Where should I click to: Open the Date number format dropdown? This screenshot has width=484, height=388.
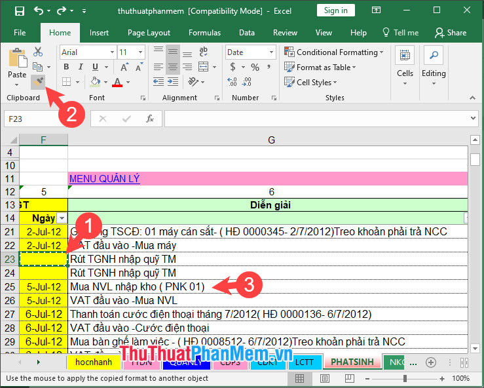click(271, 52)
